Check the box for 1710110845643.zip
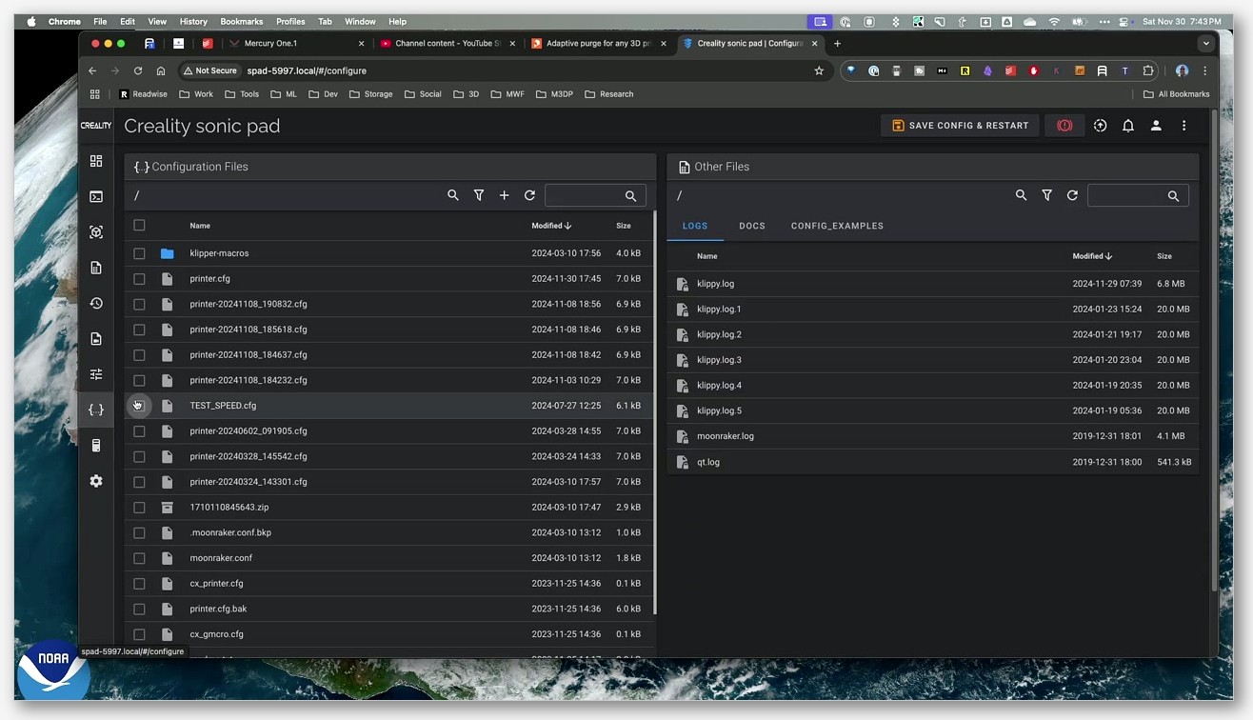The width and height of the screenshot is (1253, 720). point(139,508)
